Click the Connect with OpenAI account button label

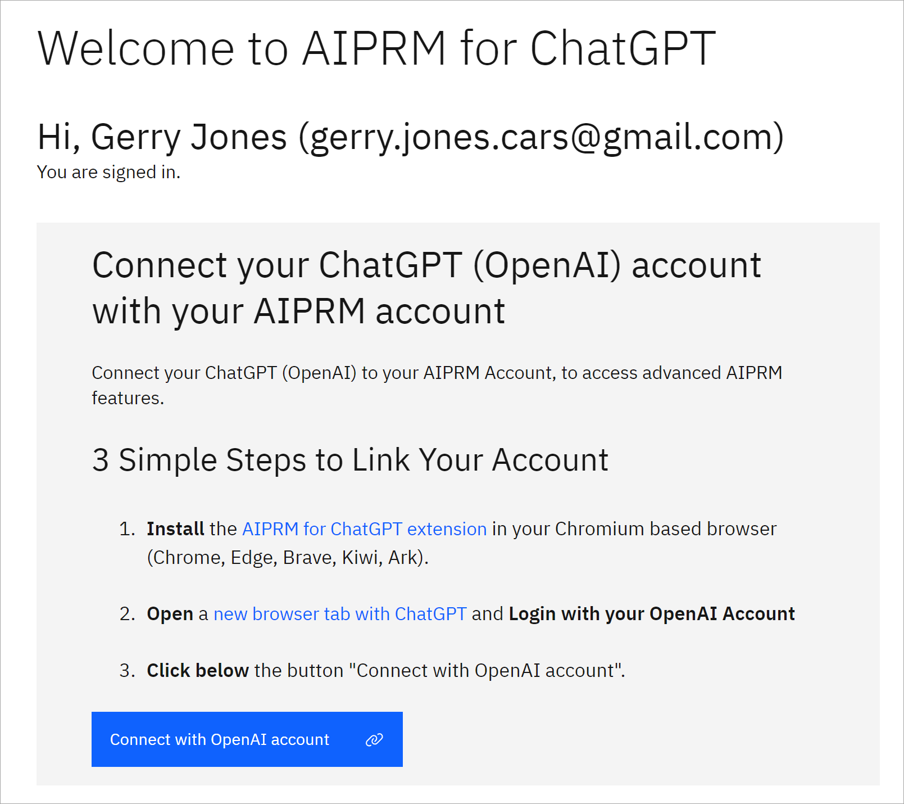click(220, 740)
